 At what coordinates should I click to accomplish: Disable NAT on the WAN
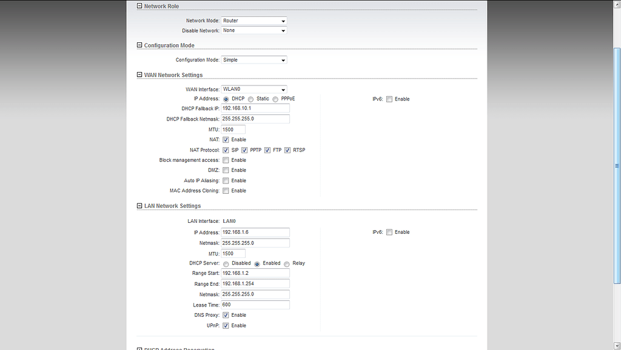pyautogui.click(x=225, y=139)
